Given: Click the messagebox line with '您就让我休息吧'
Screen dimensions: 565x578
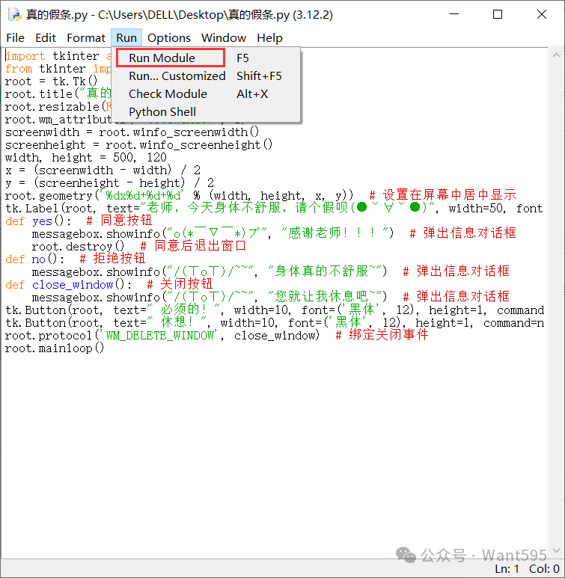Looking at the screenshot, I should tap(270, 298).
